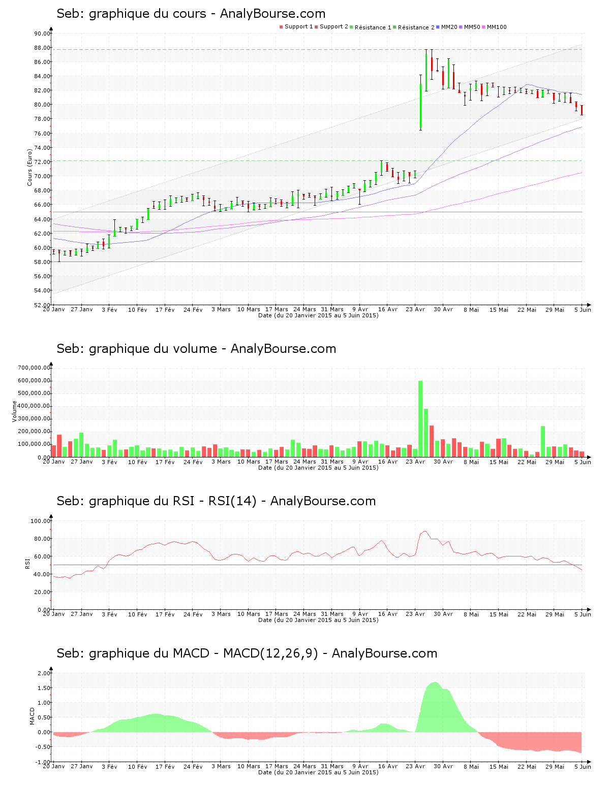Screen dimensions: 610x787
Task: Click the MM100 legend label text
Action: pos(497,27)
